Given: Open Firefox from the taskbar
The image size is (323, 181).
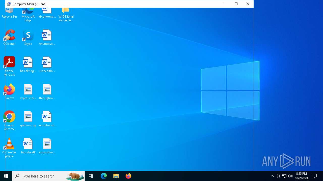Looking at the screenshot, I should 128,176.
